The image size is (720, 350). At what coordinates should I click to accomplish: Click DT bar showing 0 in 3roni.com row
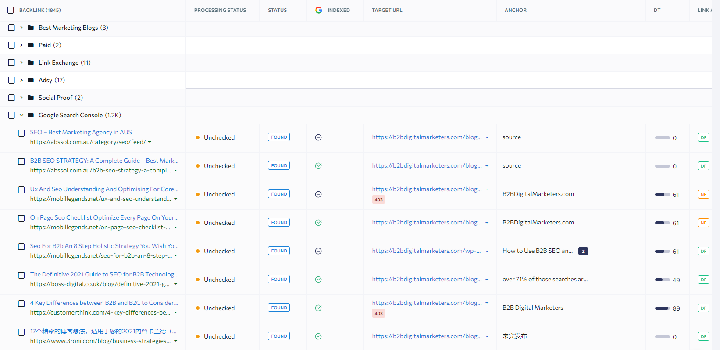pyautogui.click(x=663, y=337)
